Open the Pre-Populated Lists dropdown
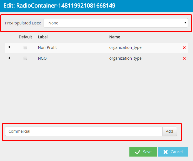Image resolution: width=193 pixels, height=161 pixels. (x=116, y=23)
